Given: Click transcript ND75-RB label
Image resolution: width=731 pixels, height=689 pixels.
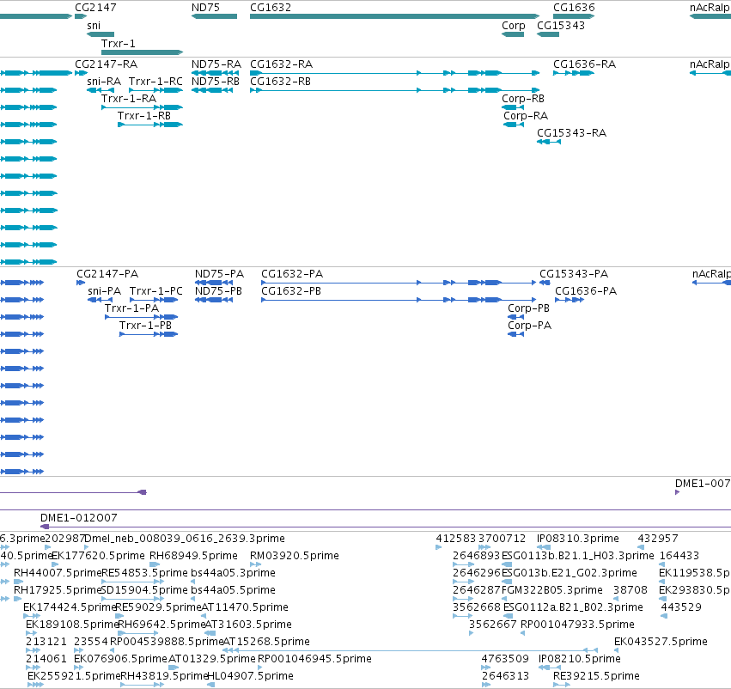Looking at the screenshot, I should tap(216, 82).
